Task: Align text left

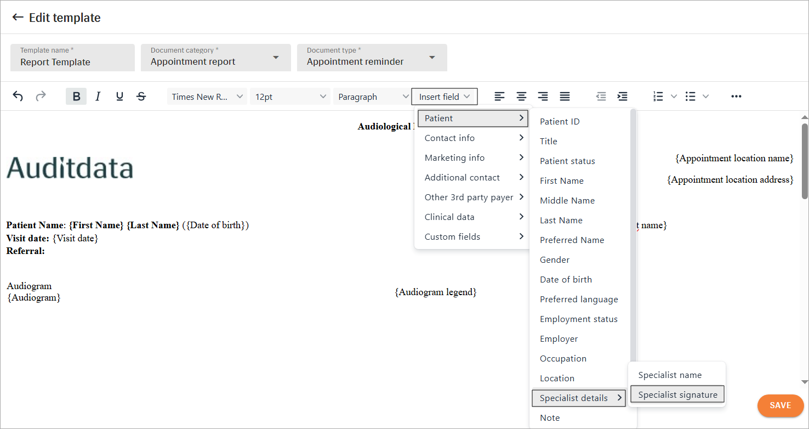Action: tap(499, 97)
